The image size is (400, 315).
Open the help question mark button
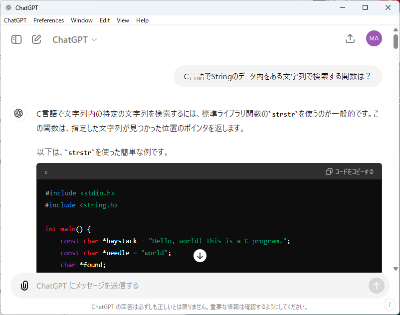pyautogui.click(x=389, y=305)
